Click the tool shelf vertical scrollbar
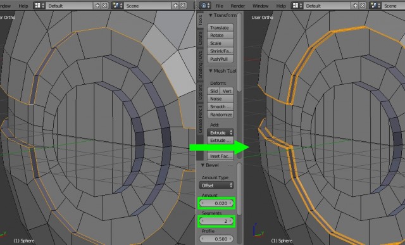 [239, 53]
